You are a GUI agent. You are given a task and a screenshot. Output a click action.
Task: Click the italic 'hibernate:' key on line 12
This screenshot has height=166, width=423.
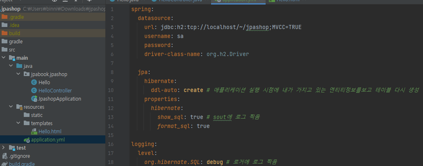pos(167,108)
